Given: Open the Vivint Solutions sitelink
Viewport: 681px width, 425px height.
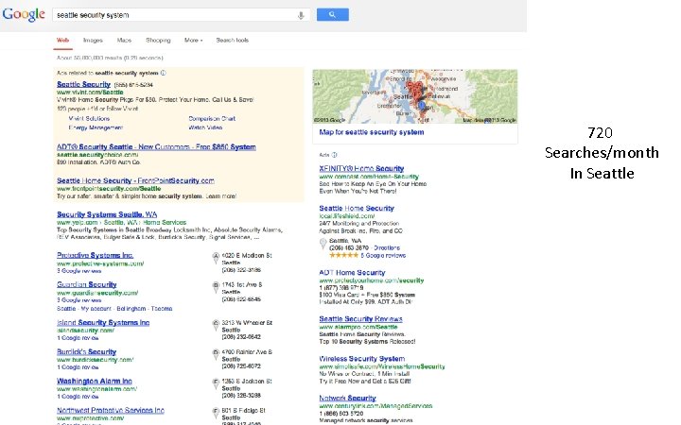Looking at the screenshot, I should (89, 118).
